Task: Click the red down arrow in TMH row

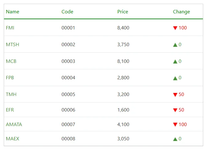Action: [175, 95]
